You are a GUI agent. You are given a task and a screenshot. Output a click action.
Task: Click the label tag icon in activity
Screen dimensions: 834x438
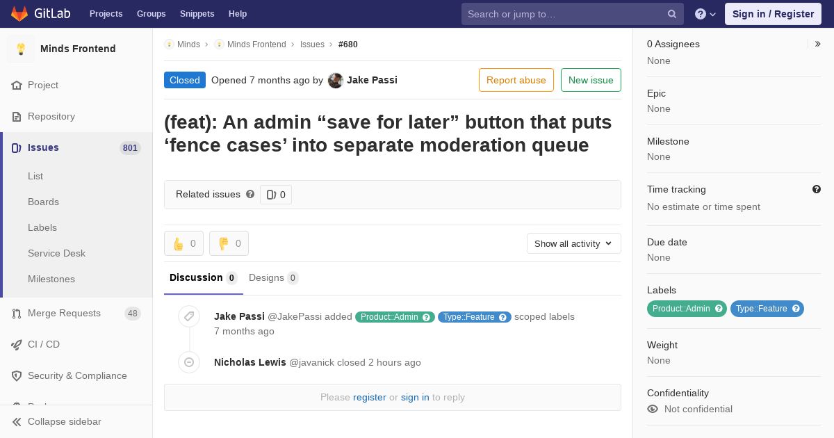click(x=189, y=316)
